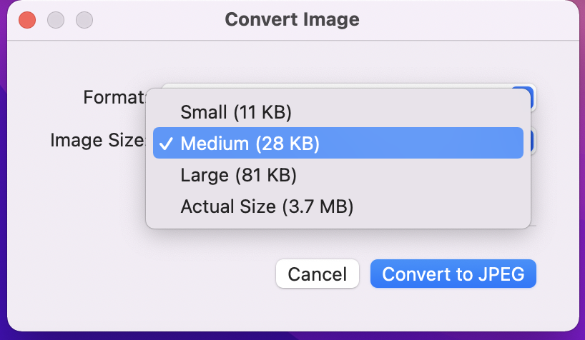Confirm with Convert to JPEG button

tap(453, 274)
